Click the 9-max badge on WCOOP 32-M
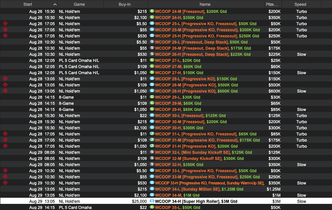This screenshot has width=332, height=210. [x=152, y=158]
